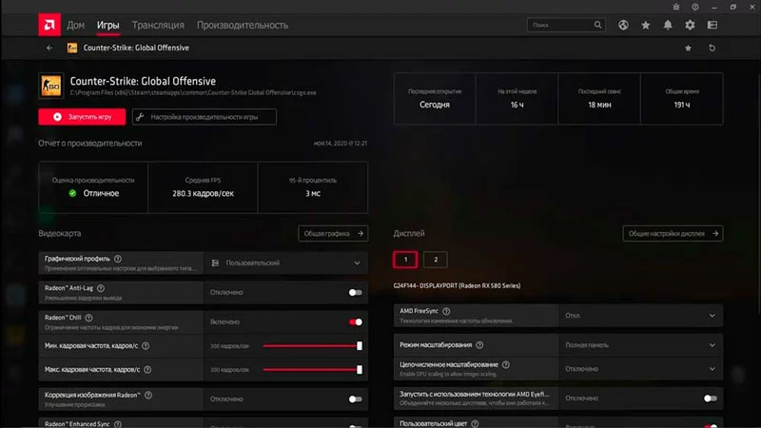The width and height of the screenshot is (761, 428).
Task: Show help for Целочисленное масштабирование
Action: click(x=506, y=364)
